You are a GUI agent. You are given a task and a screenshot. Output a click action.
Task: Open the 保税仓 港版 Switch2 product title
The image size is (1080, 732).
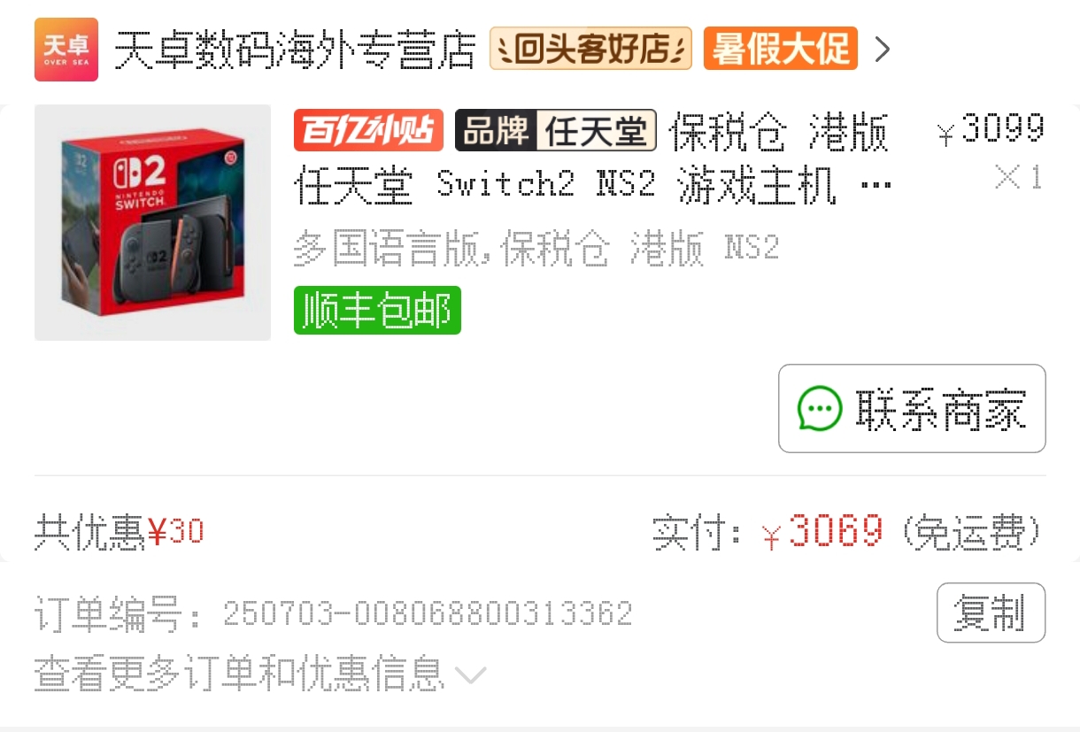coord(593,158)
